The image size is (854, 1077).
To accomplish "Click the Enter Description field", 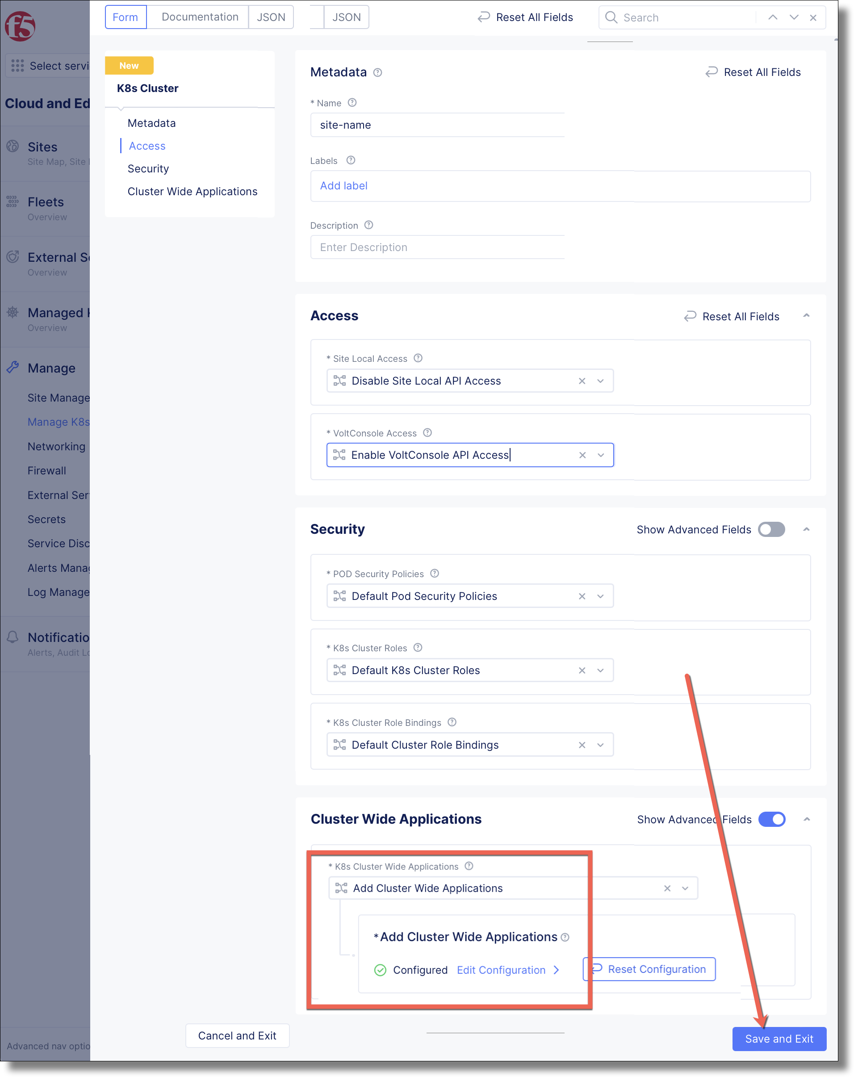I will coord(437,247).
